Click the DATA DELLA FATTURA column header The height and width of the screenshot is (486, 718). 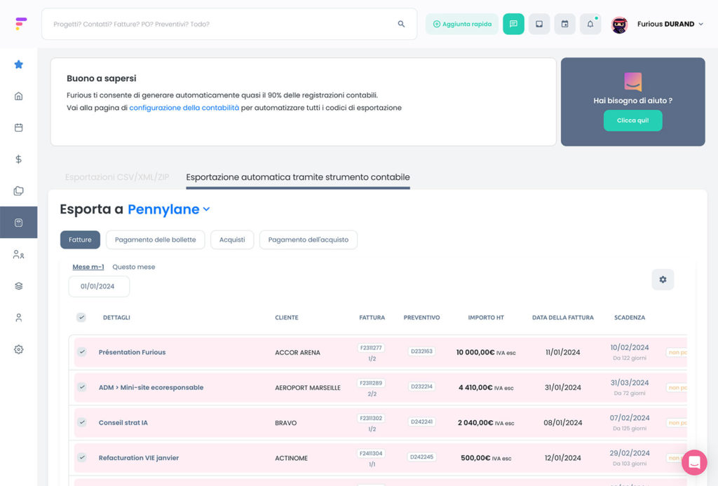563,318
